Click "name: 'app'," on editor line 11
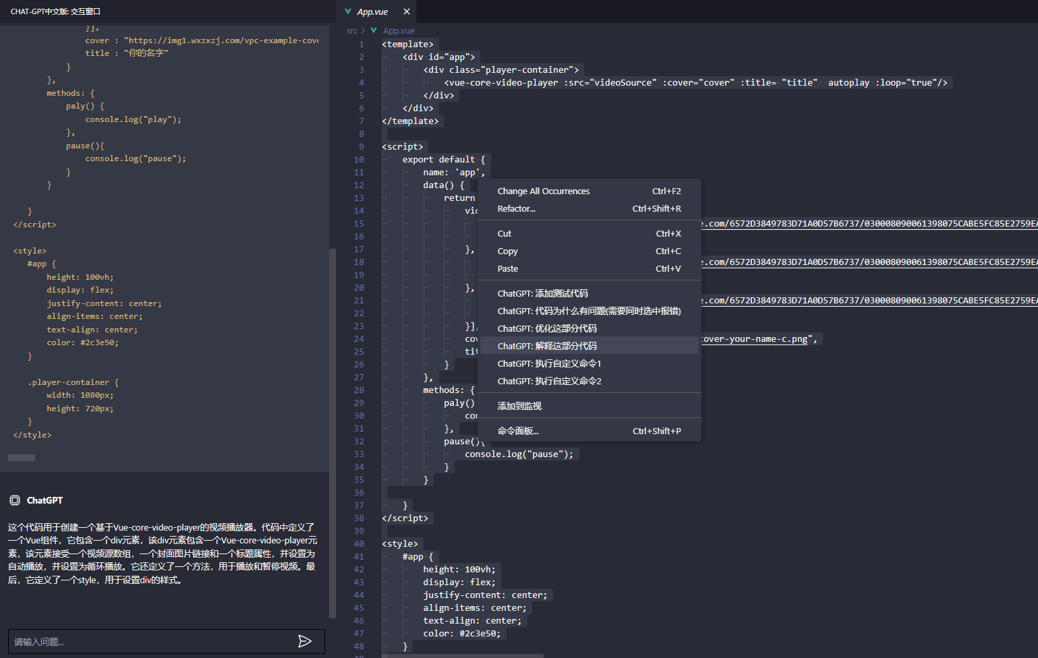 (454, 172)
